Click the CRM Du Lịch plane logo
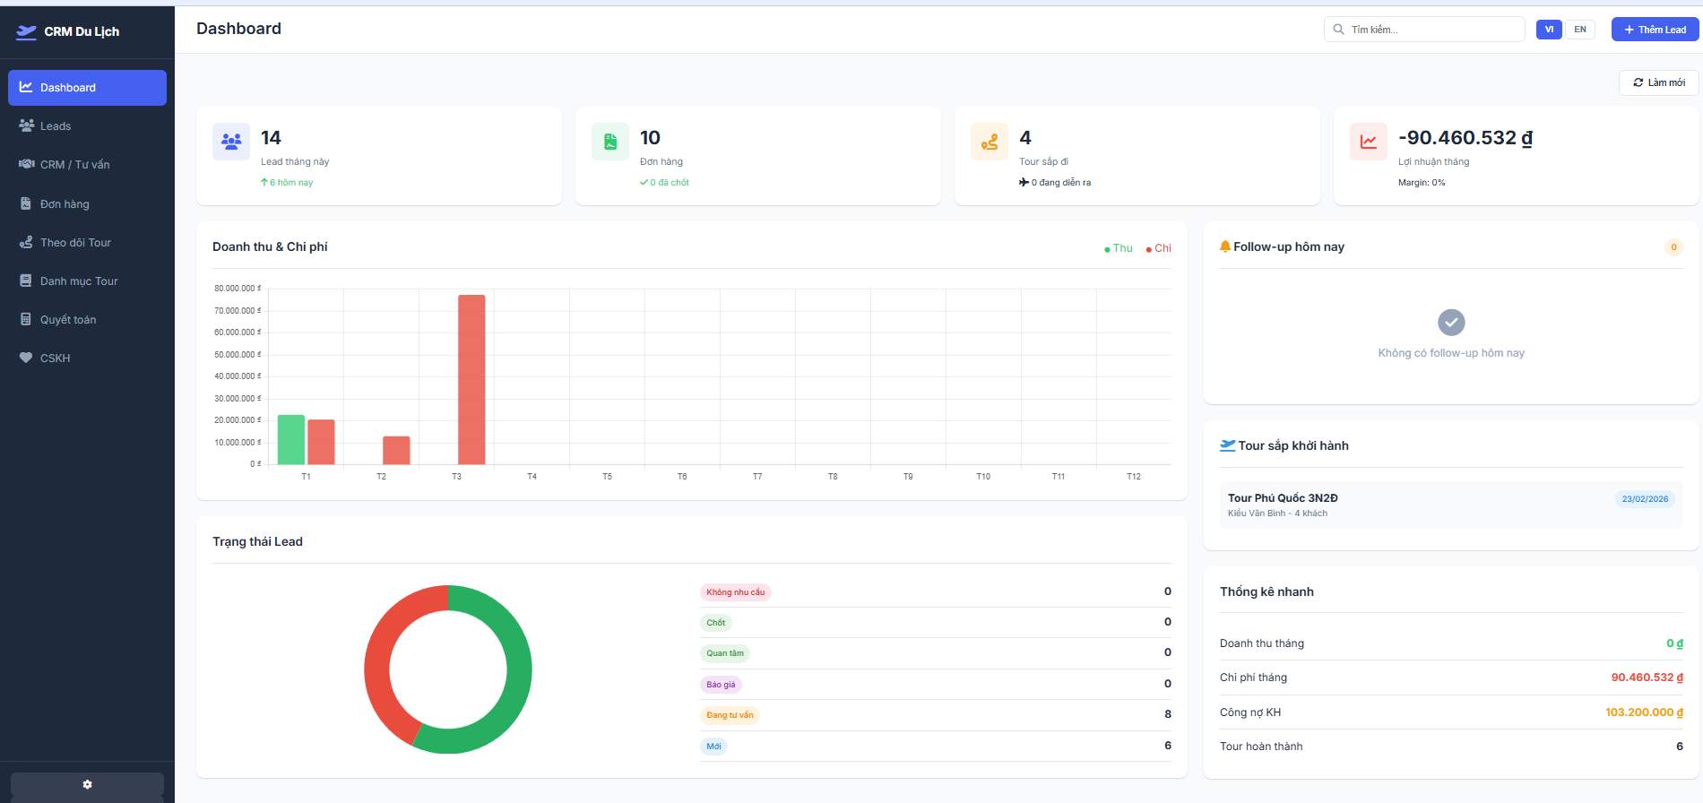Viewport: 1703px width, 803px height. point(27,32)
